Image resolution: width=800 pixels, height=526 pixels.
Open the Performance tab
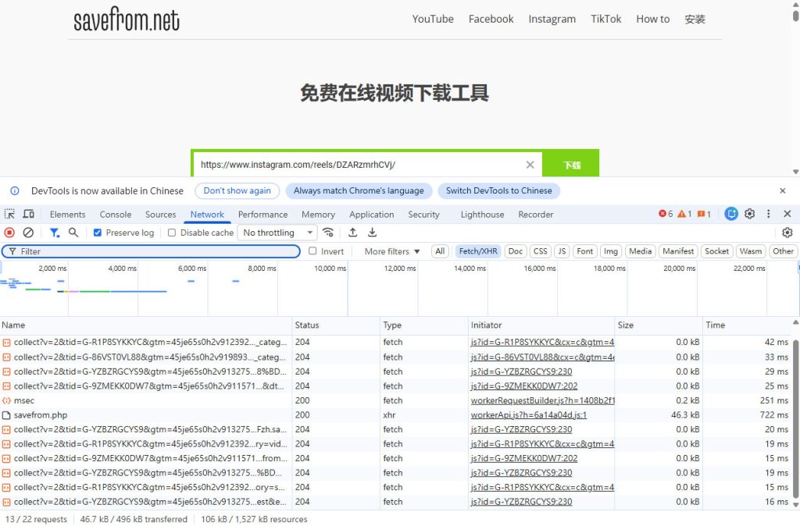pos(262,215)
